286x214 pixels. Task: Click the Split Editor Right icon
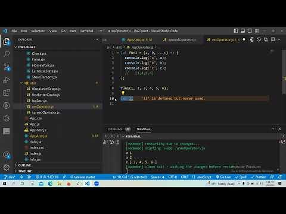click(273, 40)
